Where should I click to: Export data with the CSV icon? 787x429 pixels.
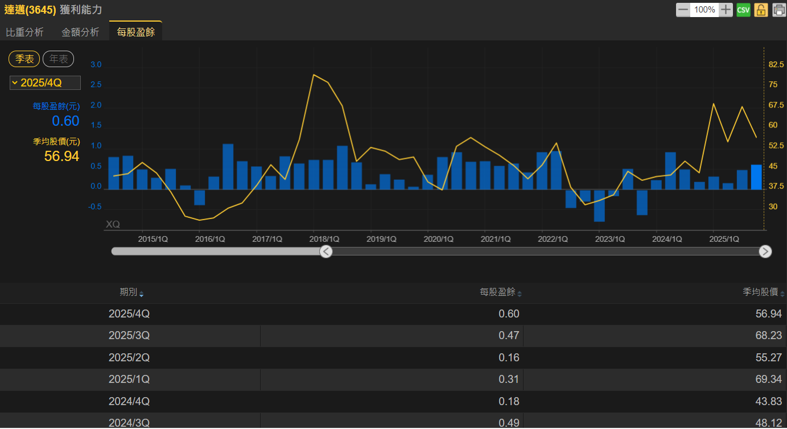(743, 10)
